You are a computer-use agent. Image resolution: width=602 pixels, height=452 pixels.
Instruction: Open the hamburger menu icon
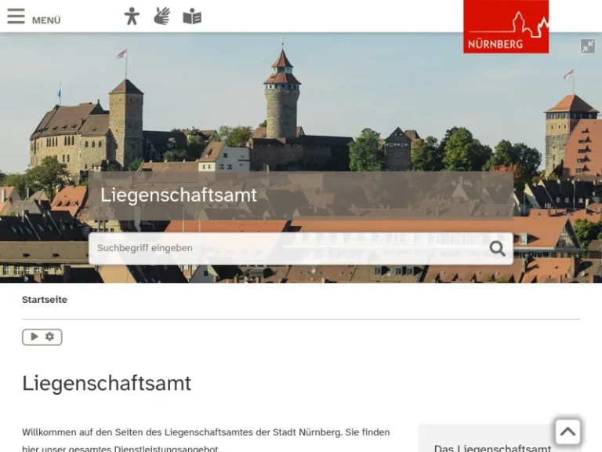pyautogui.click(x=16, y=16)
